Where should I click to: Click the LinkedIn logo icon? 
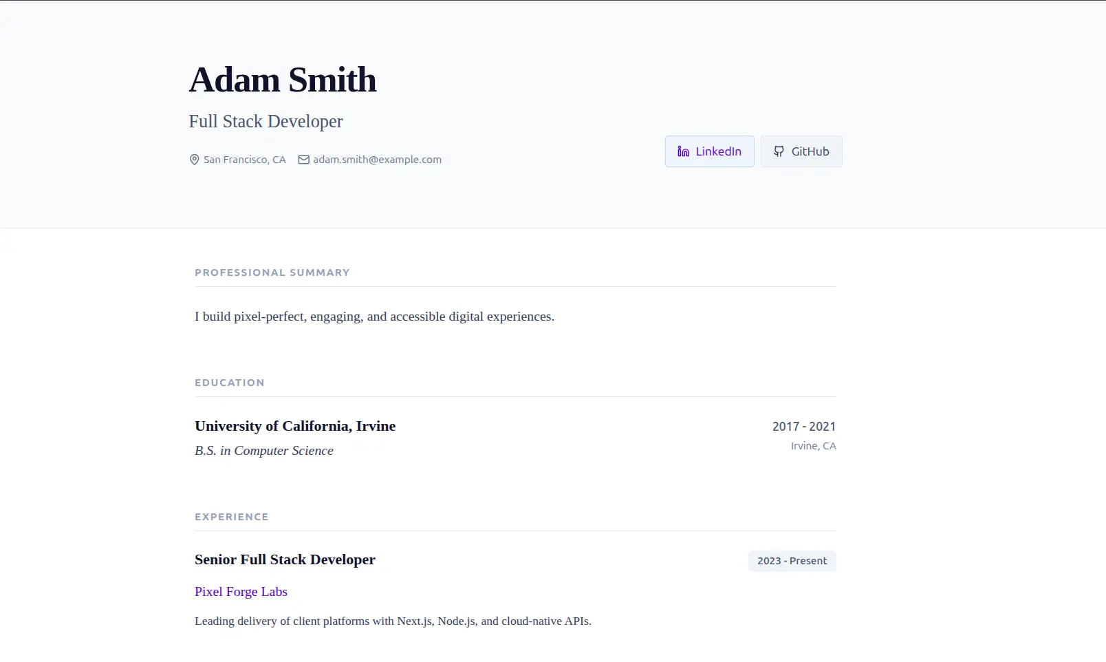tap(683, 151)
